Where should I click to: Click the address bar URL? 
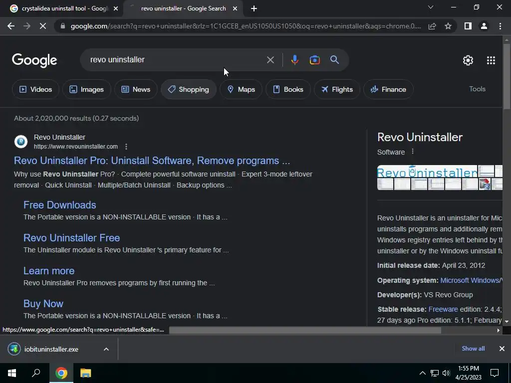click(x=246, y=26)
